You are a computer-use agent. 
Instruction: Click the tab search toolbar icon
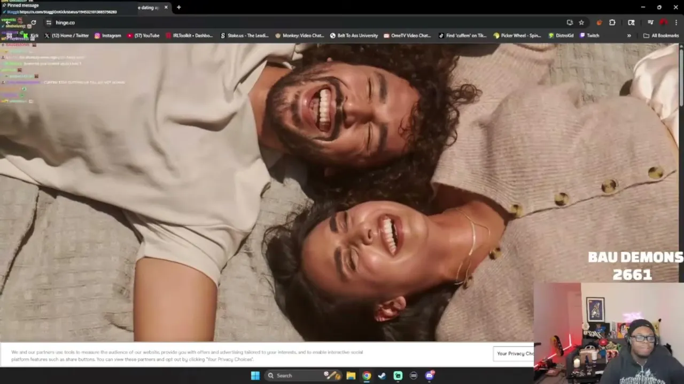click(x=631, y=22)
